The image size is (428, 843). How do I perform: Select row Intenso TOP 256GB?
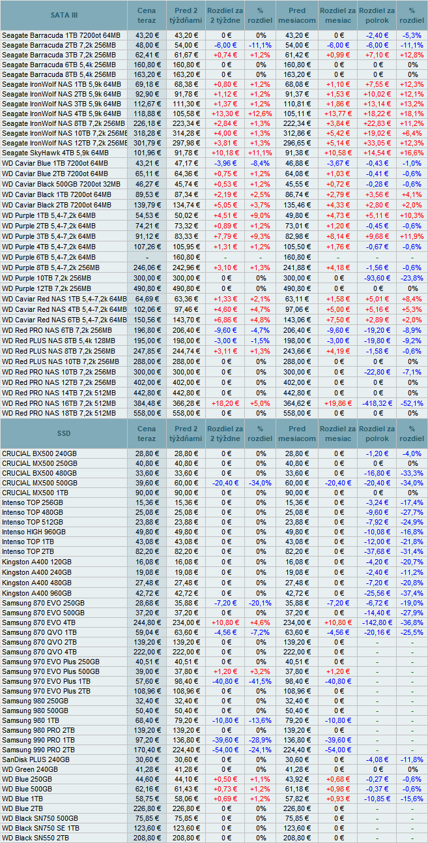pos(214,502)
